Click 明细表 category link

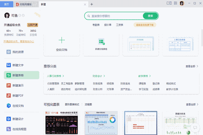110,84
